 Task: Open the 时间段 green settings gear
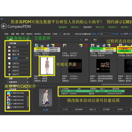coord(27,58)
